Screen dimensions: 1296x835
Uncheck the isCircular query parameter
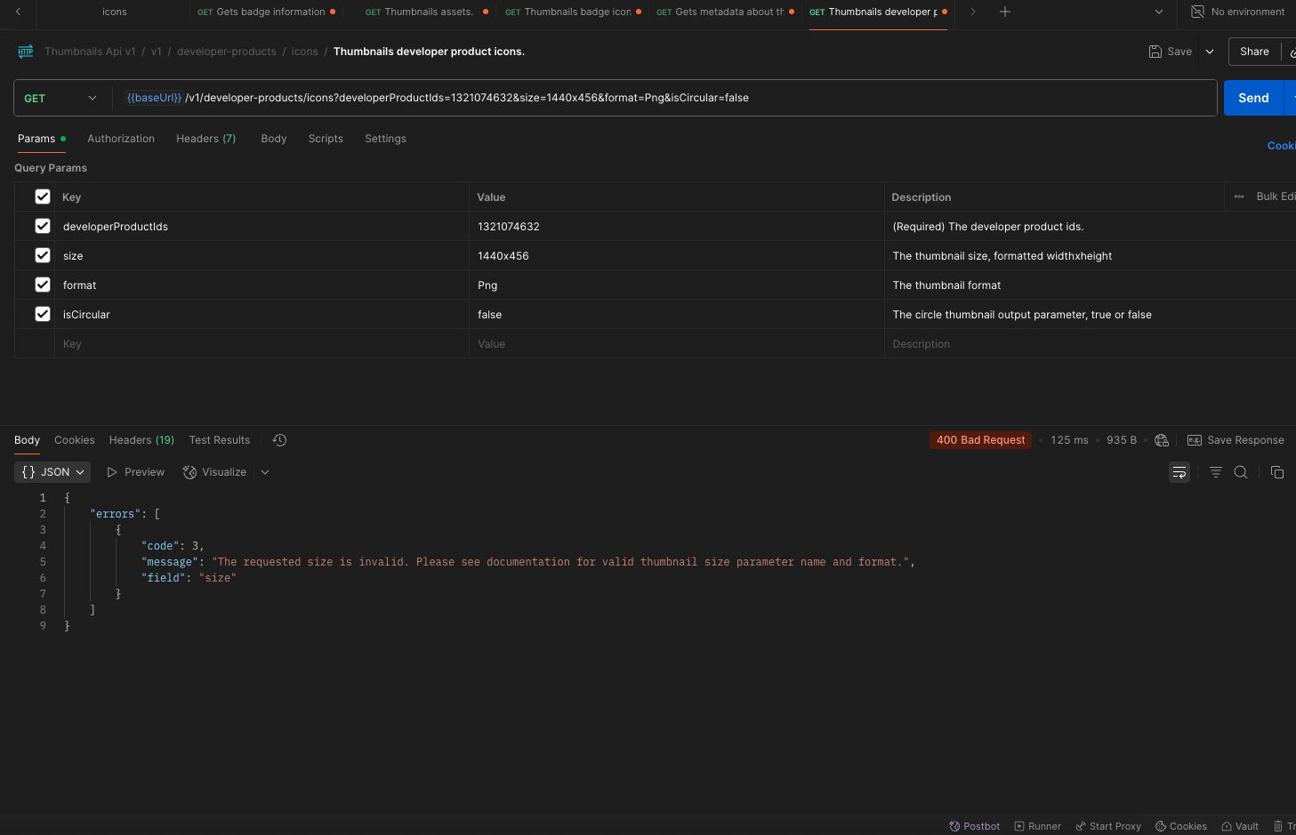click(x=42, y=313)
